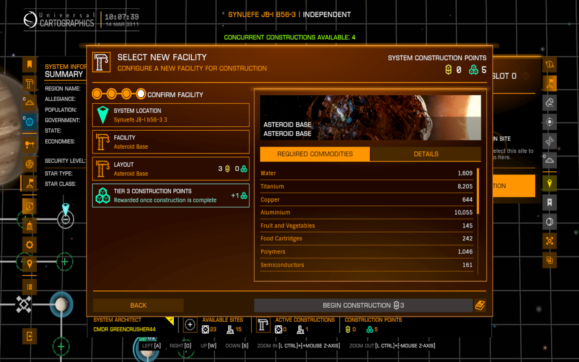Click the Active Constructions counter

[305, 325]
